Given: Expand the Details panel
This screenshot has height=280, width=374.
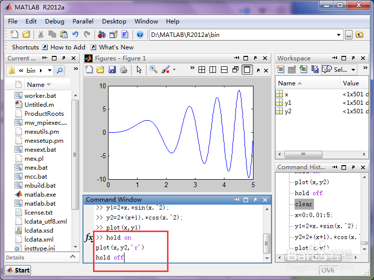Looking at the screenshot, I should point(72,257).
